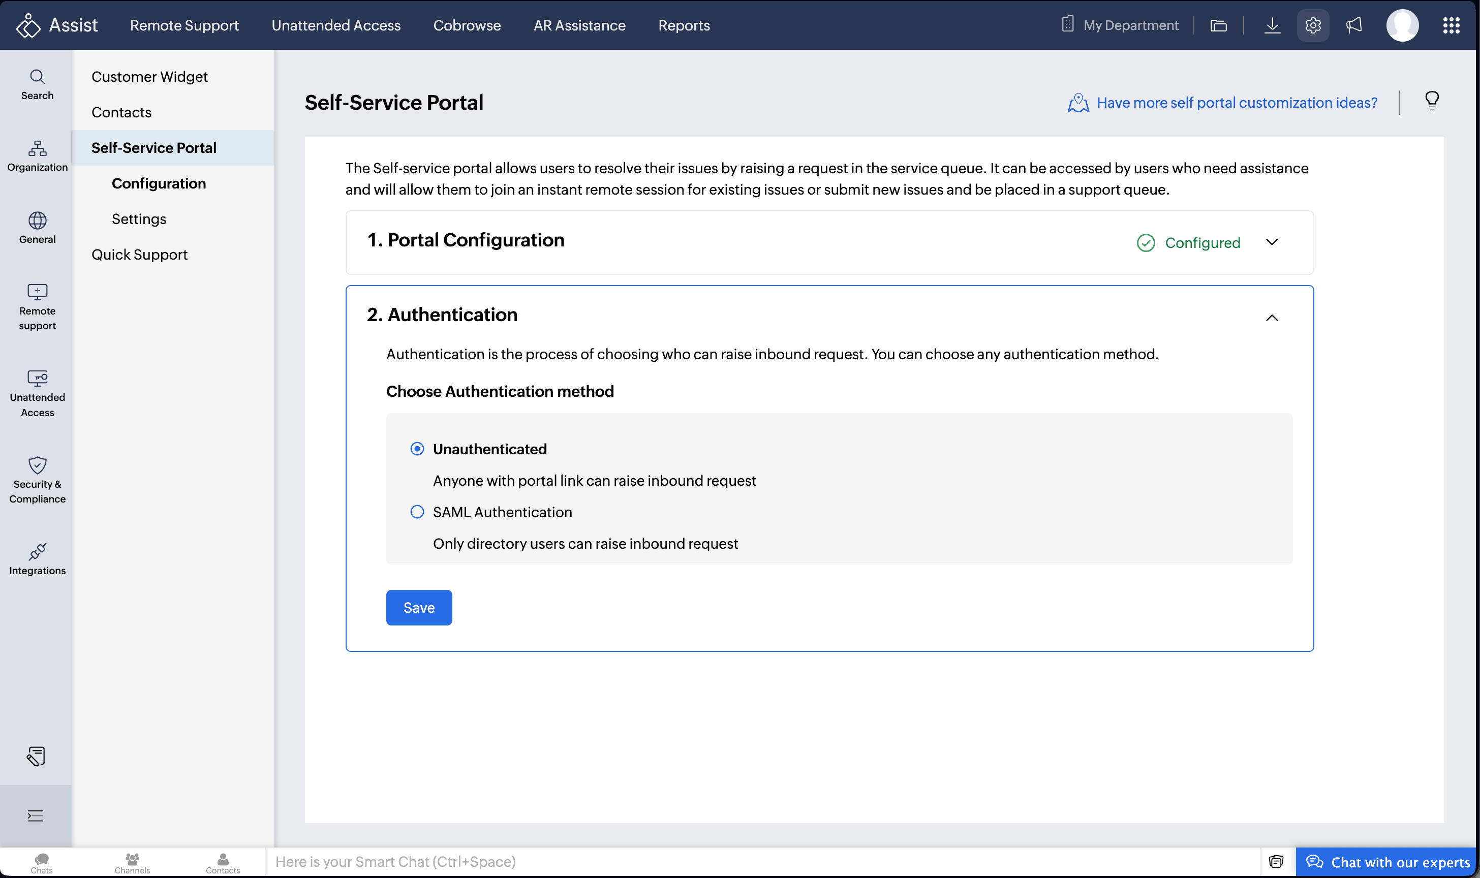Open the file folder icon in header
The height and width of the screenshot is (878, 1480).
pos(1218,25)
